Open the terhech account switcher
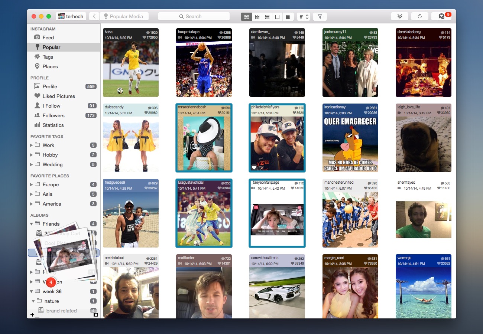Screen dimensions: 483x334 point(71,16)
